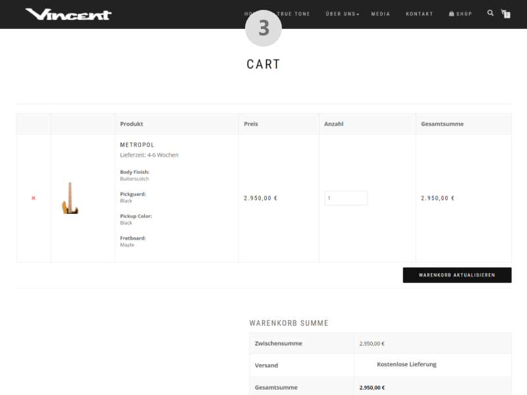Click the 'Preis' column header
Viewport: 527px width, 395px height.
(x=251, y=124)
